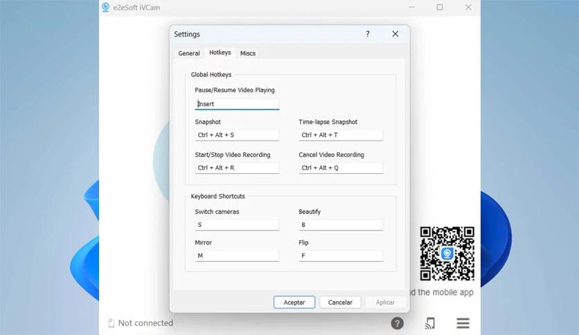Image resolution: width=579 pixels, height=335 pixels.
Task: Switch to the Miscs tab
Action: point(248,53)
